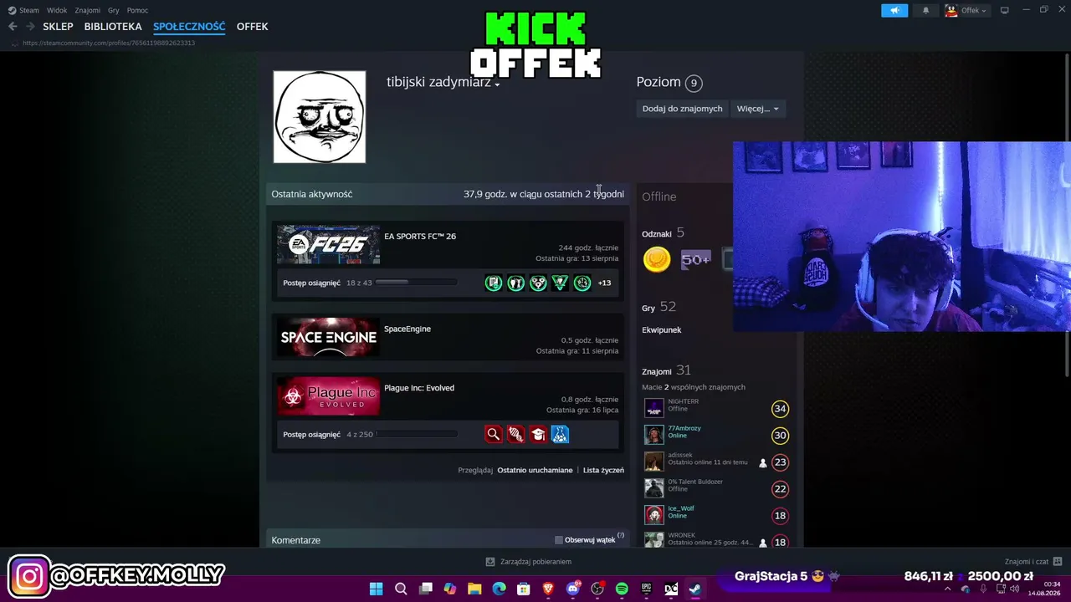Click the Steam back navigation arrow
The height and width of the screenshot is (602, 1071).
13,27
